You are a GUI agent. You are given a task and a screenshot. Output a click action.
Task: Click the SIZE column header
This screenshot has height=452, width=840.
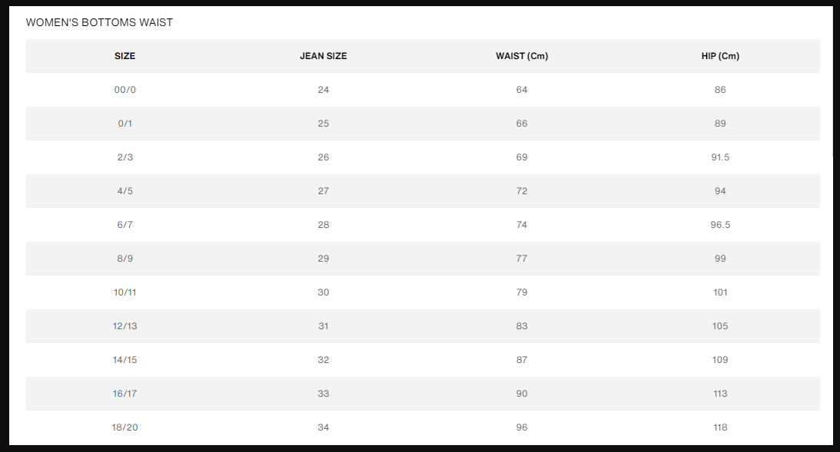pos(125,56)
